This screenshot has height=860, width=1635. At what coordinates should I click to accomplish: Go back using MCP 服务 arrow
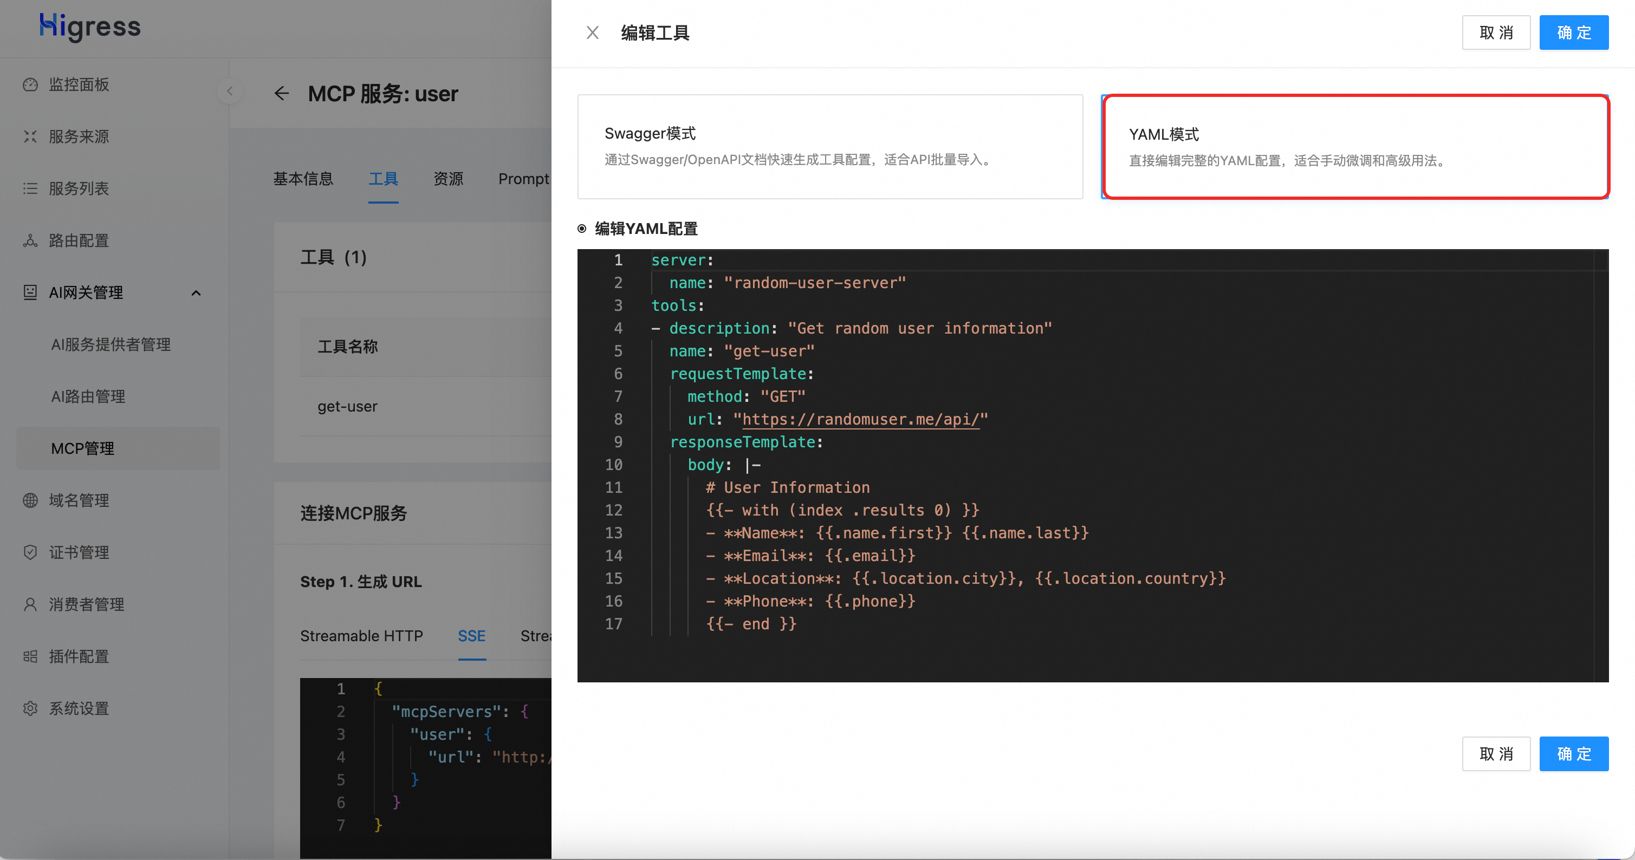click(282, 94)
